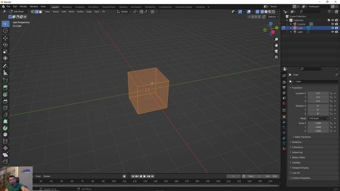Select the Loop Cut tool
Viewport: 340px width, 191px height.
click(5, 108)
